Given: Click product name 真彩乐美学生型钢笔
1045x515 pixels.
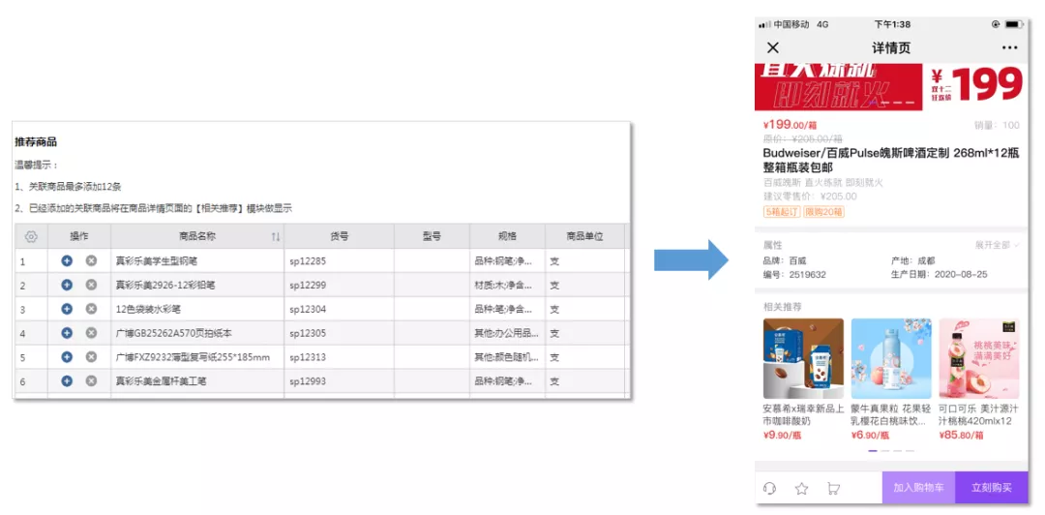Looking at the screenshot, I should [x=156, y=261].
